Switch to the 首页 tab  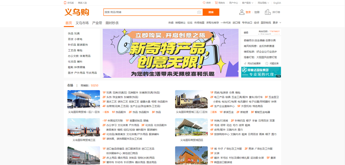pos(69,23)
